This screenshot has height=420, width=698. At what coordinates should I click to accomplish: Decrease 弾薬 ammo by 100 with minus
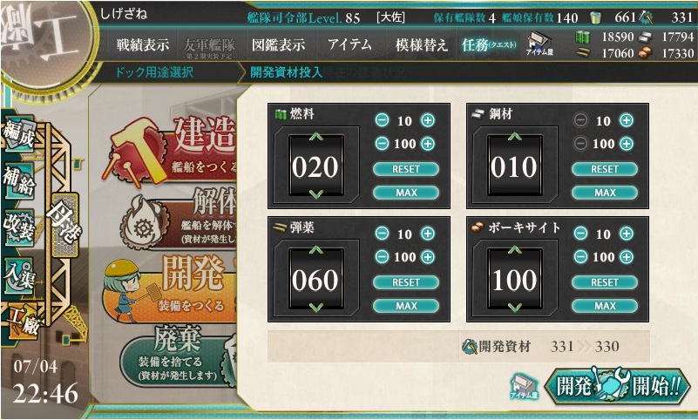coord(382,257)
